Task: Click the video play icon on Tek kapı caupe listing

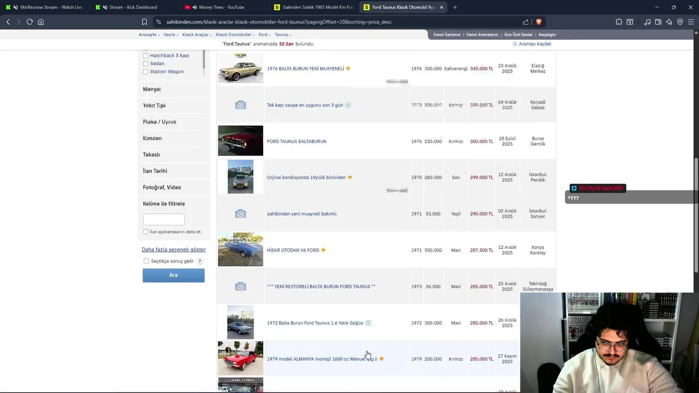Action: [x=348, y=105]
